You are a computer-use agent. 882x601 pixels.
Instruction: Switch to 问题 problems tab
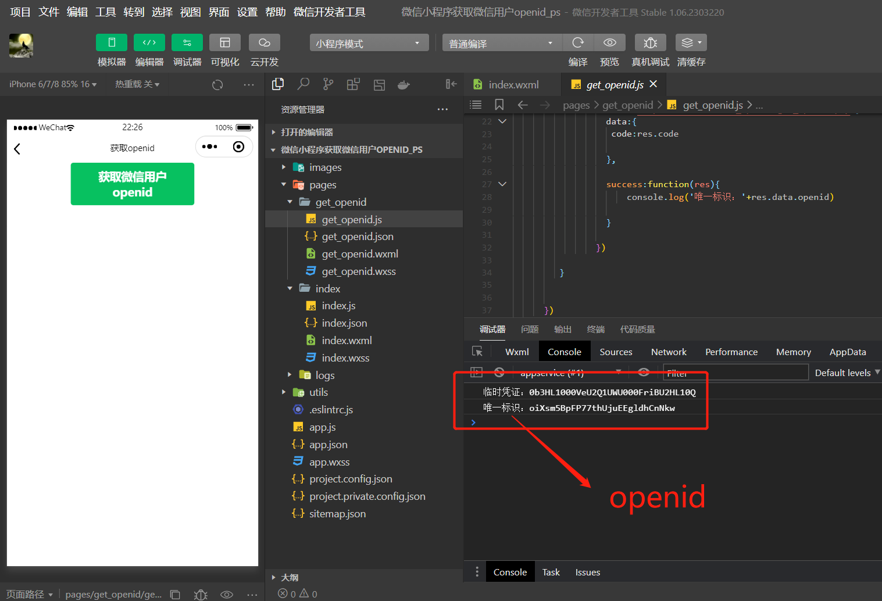[530, 330]
